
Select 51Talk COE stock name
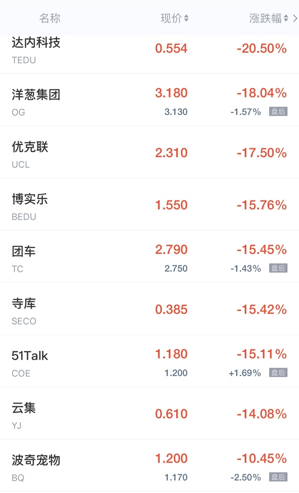(x=30, y=356)
